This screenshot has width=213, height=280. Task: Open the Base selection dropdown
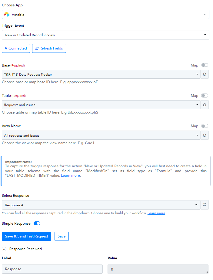(x=101, y=74)
